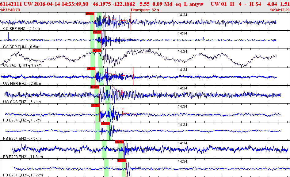This screenshot has height=177, width=290.
Task: Select the eS 2 pick flag on CC VALT BHN
Action: pos(97,50)
